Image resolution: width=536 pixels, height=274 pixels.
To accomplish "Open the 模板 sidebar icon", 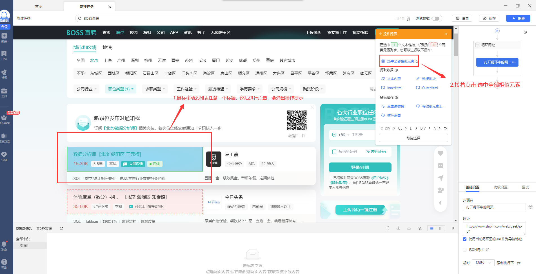I will 4,74.
